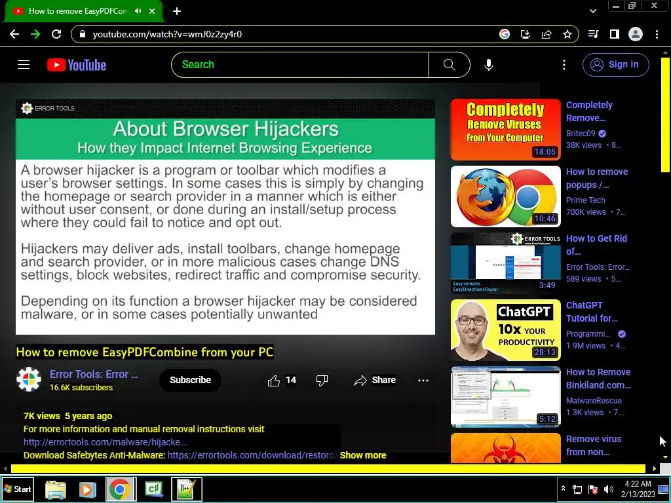Open File Explorer from taskbar

tap(56, 489)
